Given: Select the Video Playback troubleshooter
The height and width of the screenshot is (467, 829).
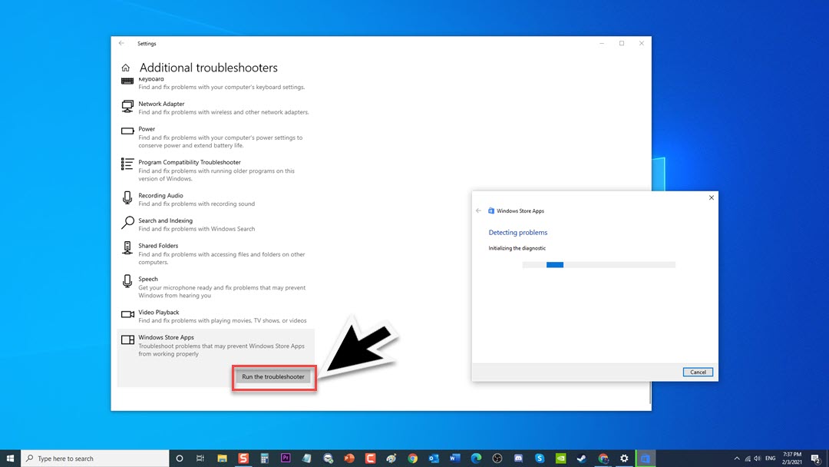Looking at the screenshot, I should [x=216, y=316].
